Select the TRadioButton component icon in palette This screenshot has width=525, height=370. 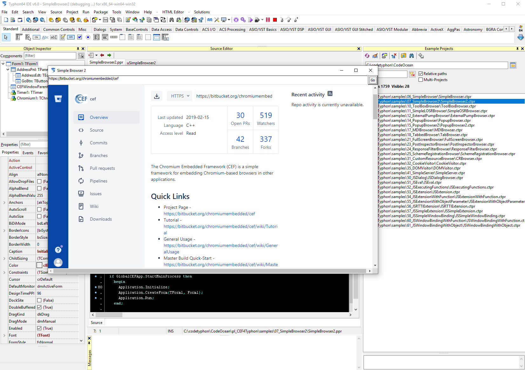[x=88, y=37]
